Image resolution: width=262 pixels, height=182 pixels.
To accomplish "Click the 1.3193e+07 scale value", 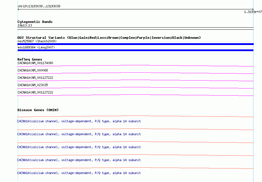I will pyautogui.click(x=253, y=12).
